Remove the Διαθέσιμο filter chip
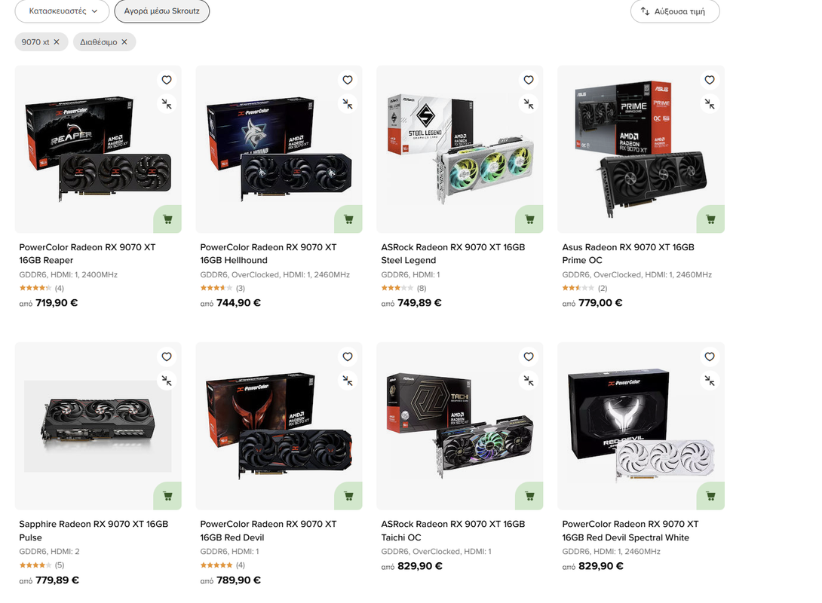The image size is (822, 603). [124, 42]
